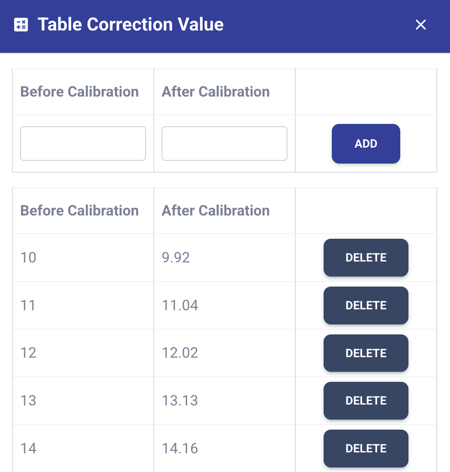Viewport: 450px width, 472px height.
Task: Click the Before Calibration header in upper table
Action: 79,92
